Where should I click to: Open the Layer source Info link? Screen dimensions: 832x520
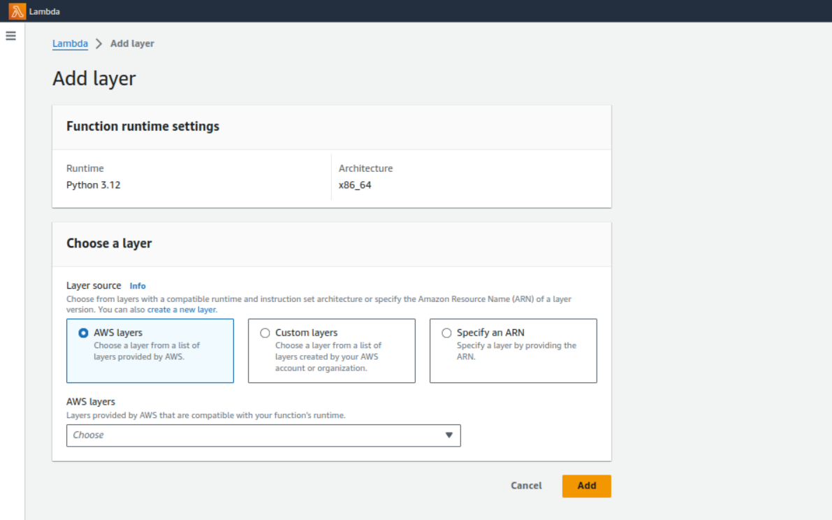pyautogui.click(x=138, y=286)
